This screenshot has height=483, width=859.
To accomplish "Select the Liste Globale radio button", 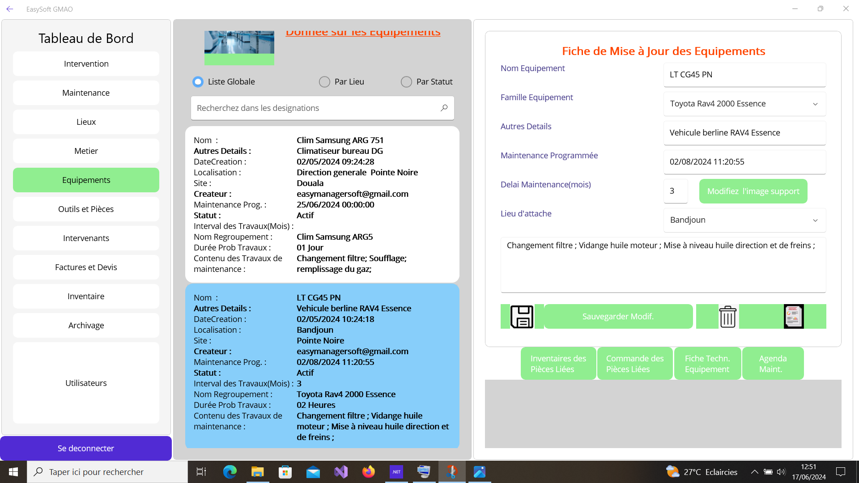I will coord(198,82).
